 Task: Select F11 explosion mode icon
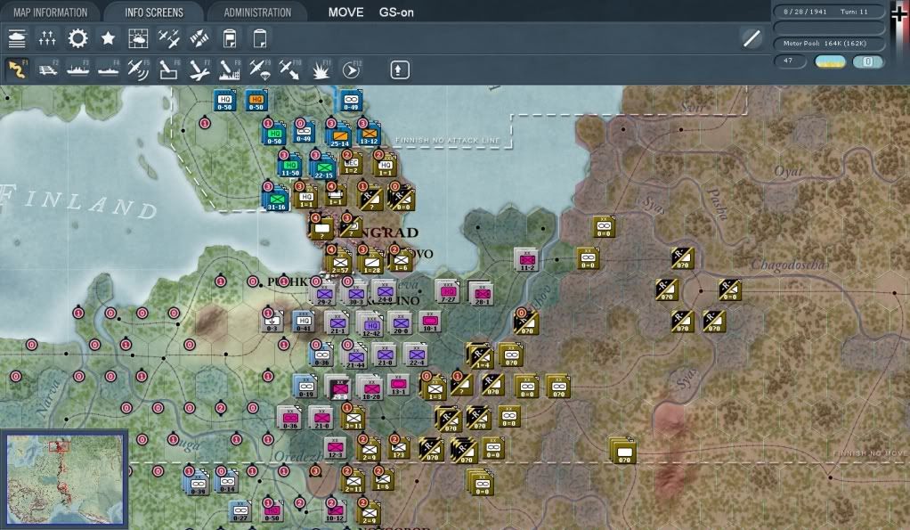coord(321,69)
